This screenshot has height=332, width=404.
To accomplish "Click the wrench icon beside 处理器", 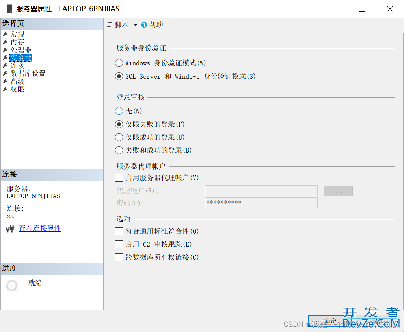I will click(6, 50).
